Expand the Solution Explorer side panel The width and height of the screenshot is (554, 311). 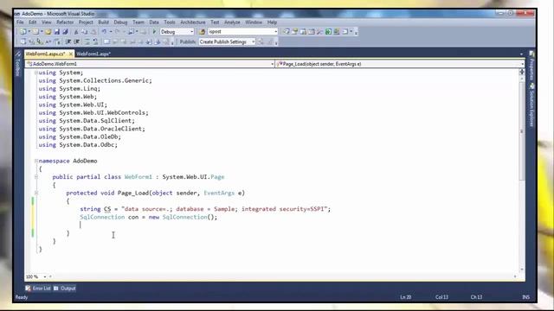tap(531, 105)
